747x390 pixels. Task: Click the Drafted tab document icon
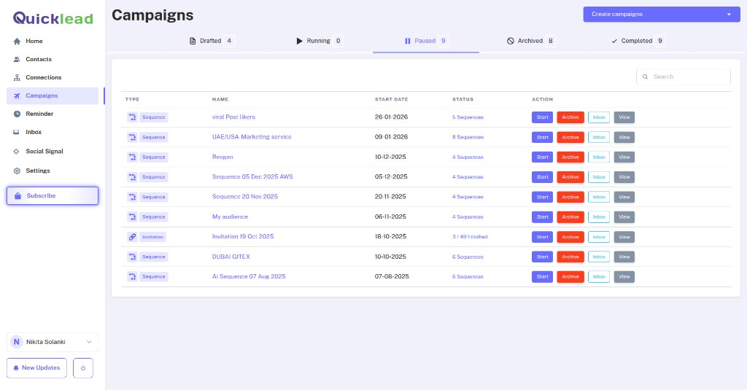[193, 41]
